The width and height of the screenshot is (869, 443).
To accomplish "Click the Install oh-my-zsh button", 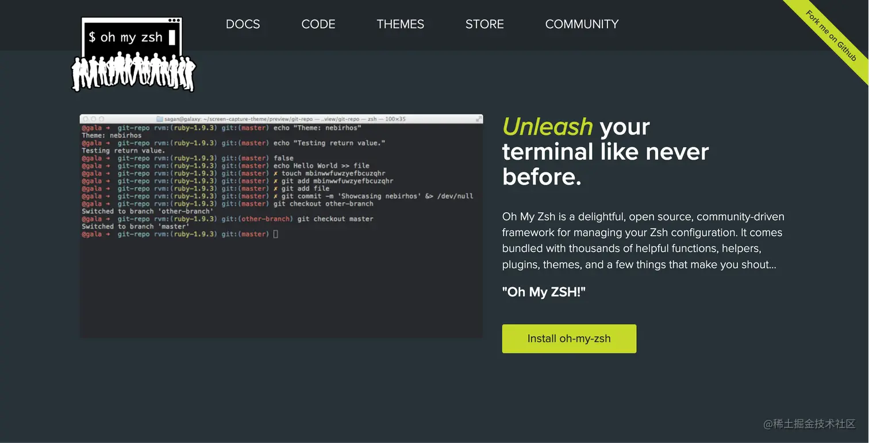I will (569, 338).
